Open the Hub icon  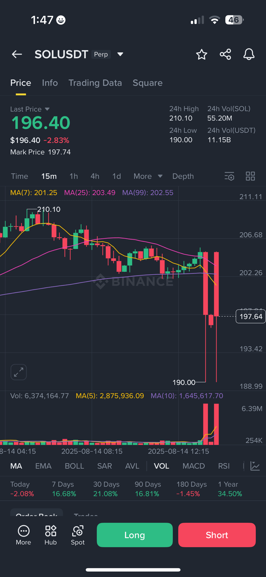[x=50, y=535]
